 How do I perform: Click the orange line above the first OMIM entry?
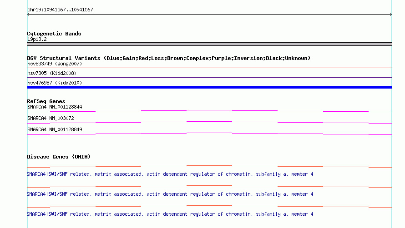pos(209,166)
